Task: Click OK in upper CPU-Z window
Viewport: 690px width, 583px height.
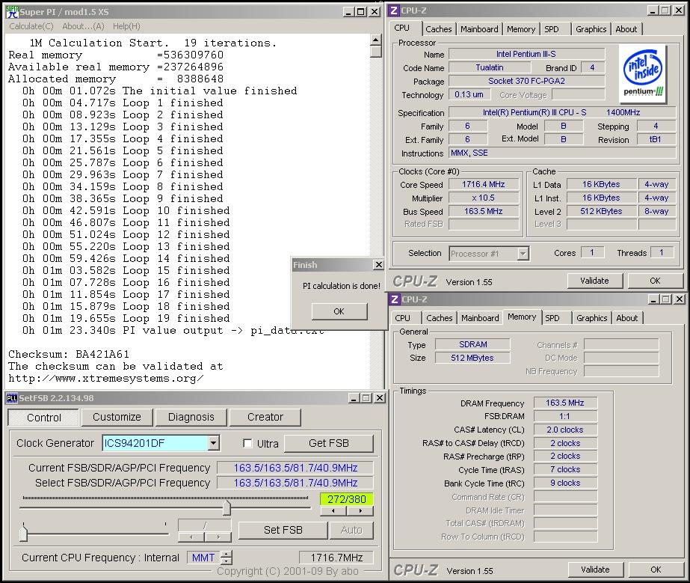Action: pos(655,281)
